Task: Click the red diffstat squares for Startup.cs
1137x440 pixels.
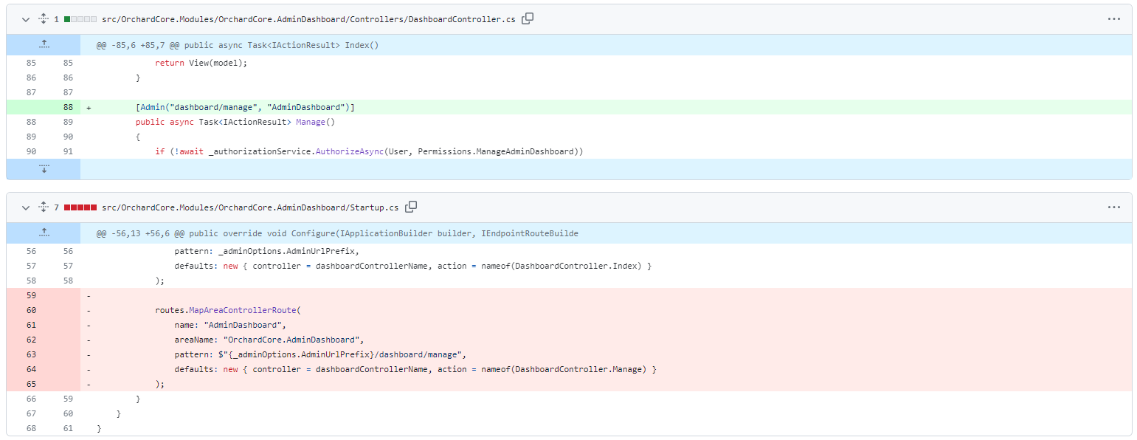Action: pos(80,207)
